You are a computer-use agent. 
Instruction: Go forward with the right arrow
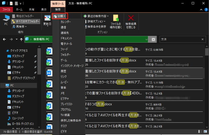(11, 39)
